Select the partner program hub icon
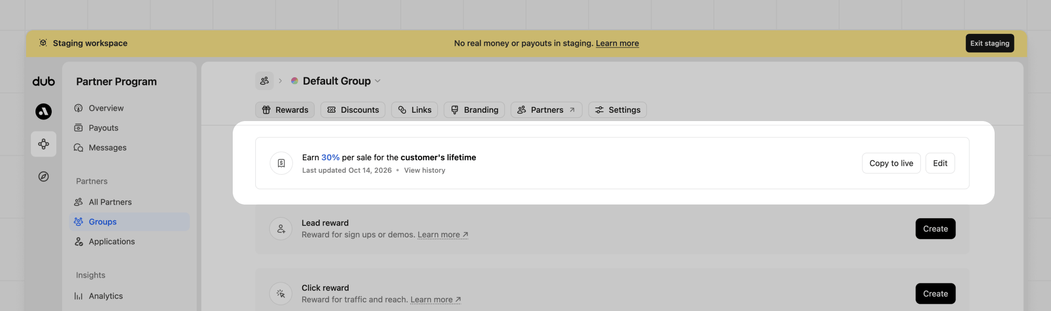This screenshot has height=311, width=1051. pos(43,144)
